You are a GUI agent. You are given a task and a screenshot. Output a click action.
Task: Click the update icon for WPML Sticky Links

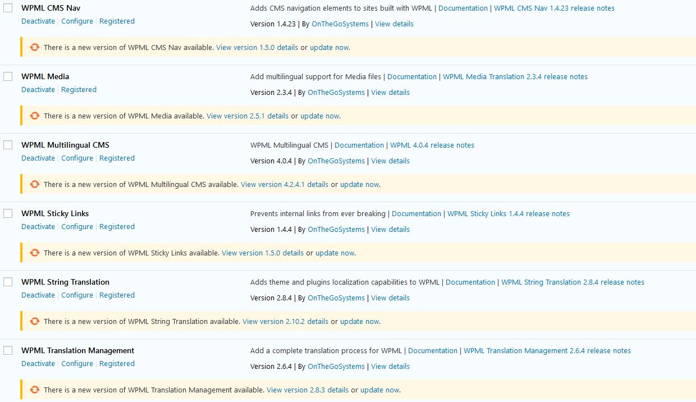pos(34,253)
